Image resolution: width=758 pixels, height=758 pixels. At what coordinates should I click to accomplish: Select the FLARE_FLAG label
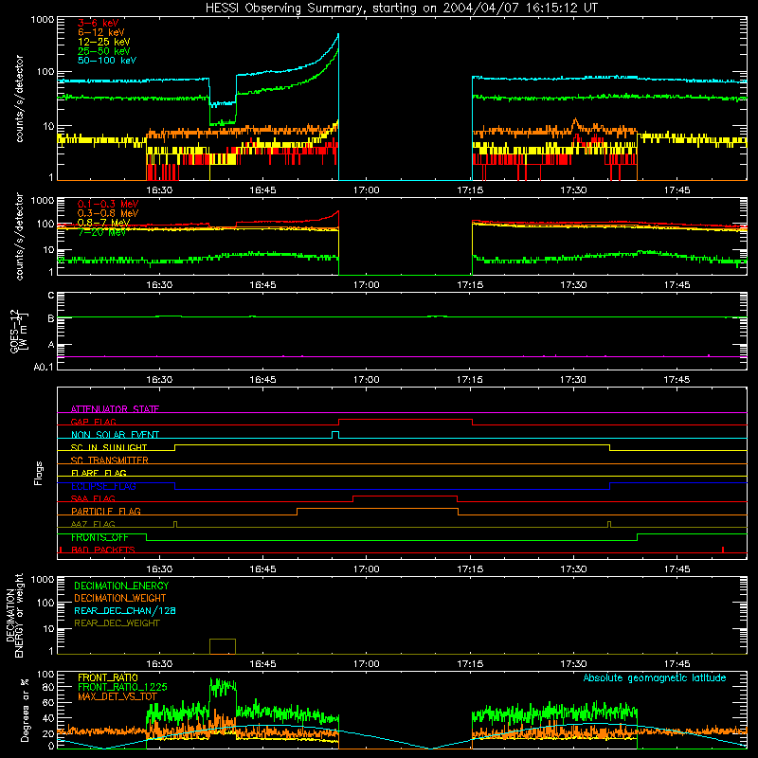pyautogui.click(x=99, y=473)
